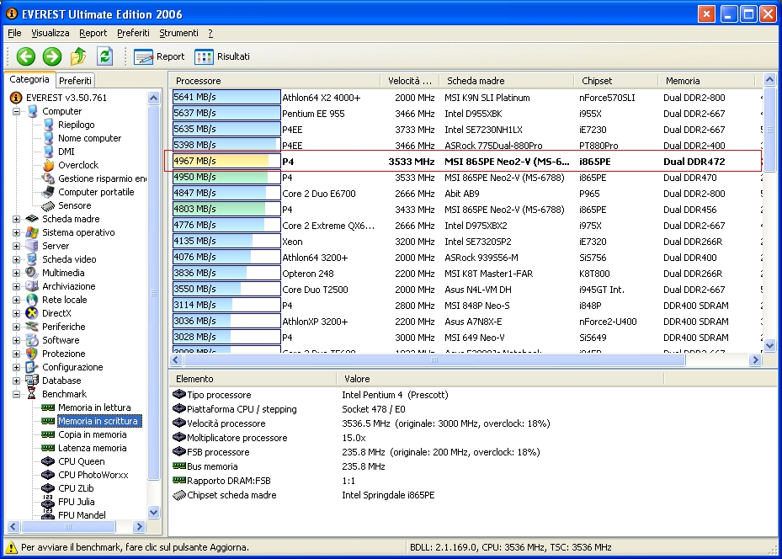Select the Configurazione tree item
The image size is (782, 559).
72,367
